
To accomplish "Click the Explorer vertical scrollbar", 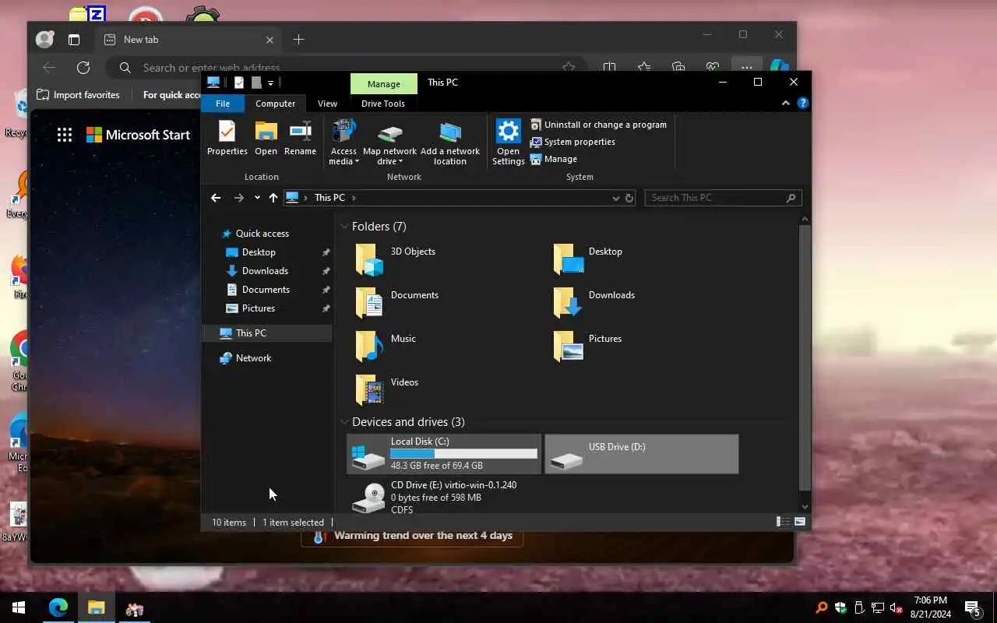I will click(805, 357).
